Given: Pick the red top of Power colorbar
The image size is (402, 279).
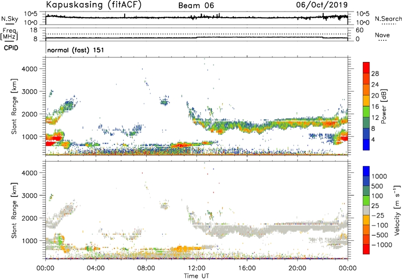Looking at the screenshot, I should tap(366, 67).
